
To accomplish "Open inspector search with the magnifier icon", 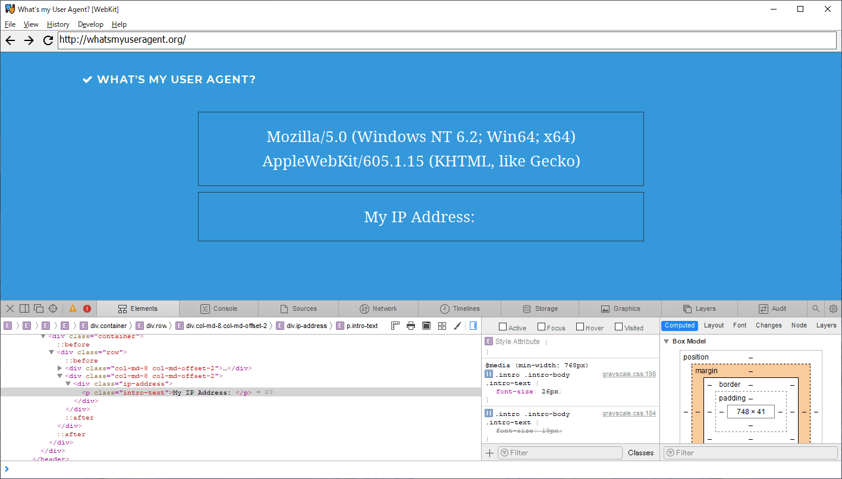I will [x=815, y=308].
